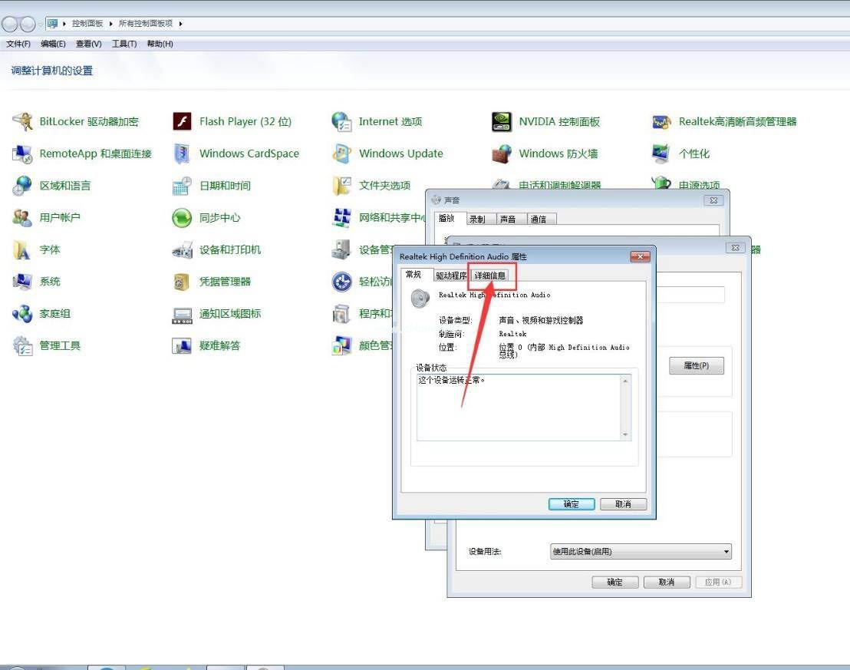850x670 pixels.
Task: Expand 所有控制面板项 breadcrumb arrow
Action: (180, 23)
